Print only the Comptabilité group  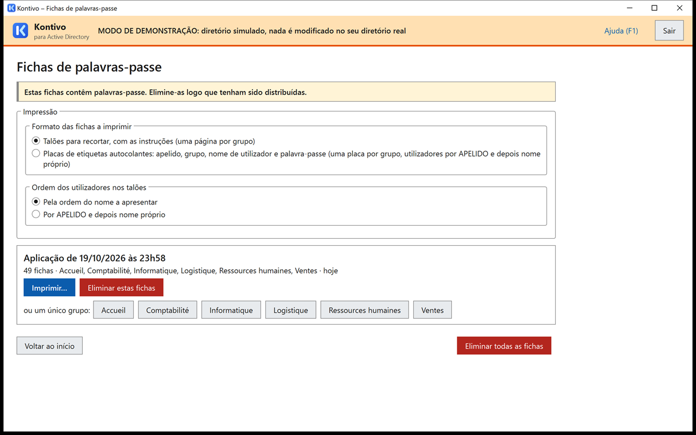[x=167, y=310]
